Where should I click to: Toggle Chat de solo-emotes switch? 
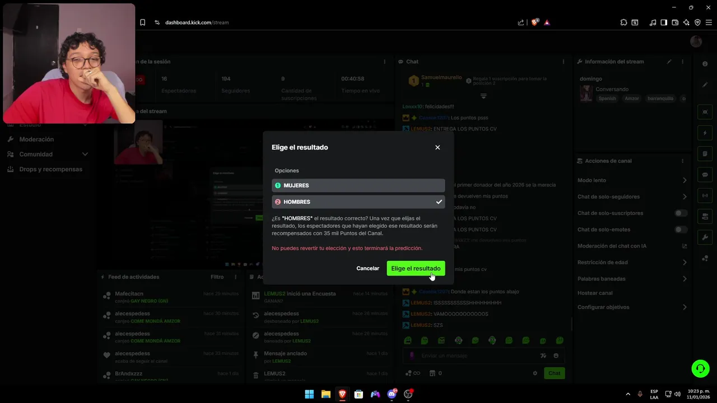tap(681, 229)
